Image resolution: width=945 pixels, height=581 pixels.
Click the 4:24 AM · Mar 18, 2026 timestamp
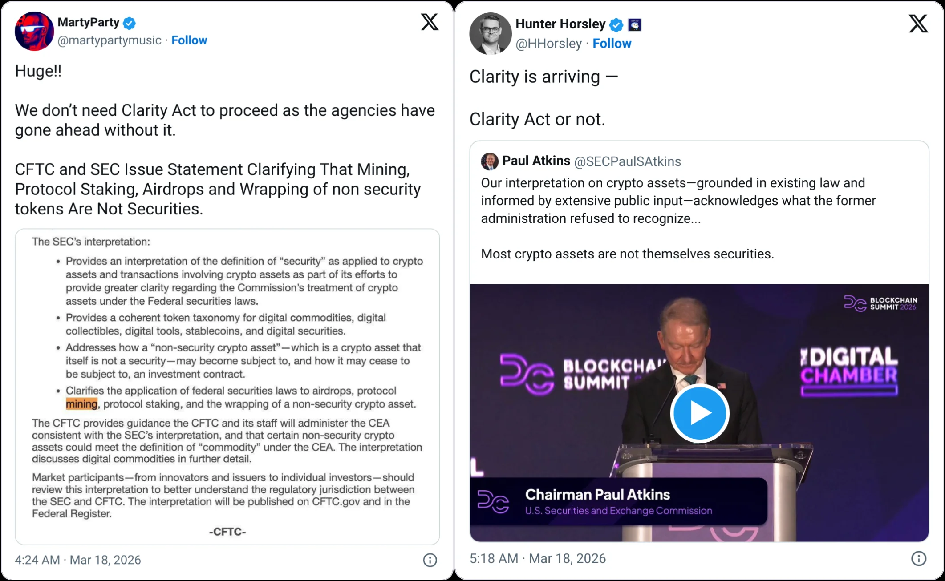[78, 560]
